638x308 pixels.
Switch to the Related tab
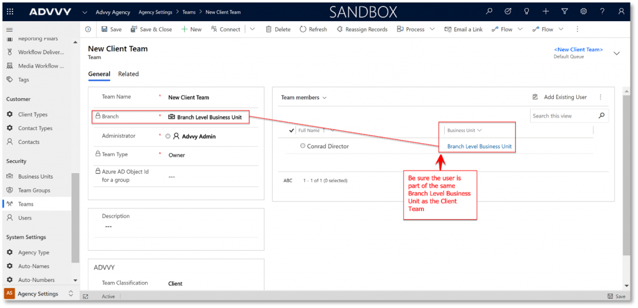pyautogui.click(x=128, y=74)
